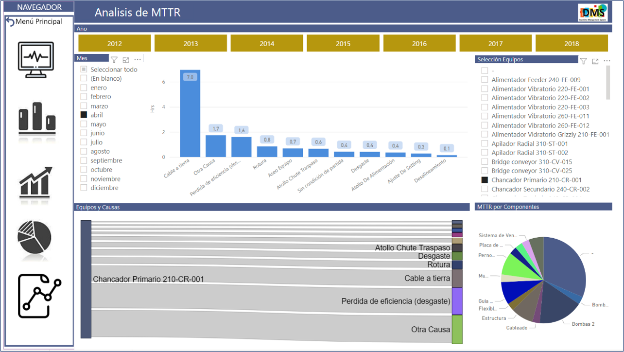Select year 2015 button

pos(343,43)
